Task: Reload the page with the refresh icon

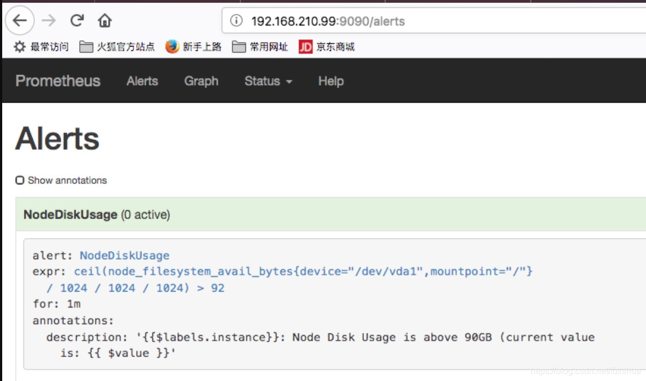Action: [x=77, y=20]
